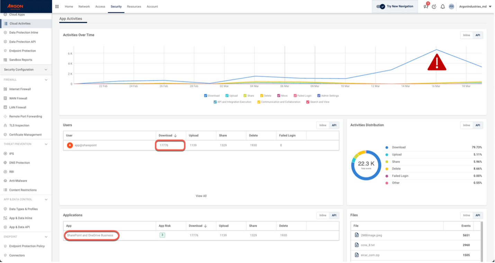Uncheck Admin Settings legend checkbox

coord(319,96)
